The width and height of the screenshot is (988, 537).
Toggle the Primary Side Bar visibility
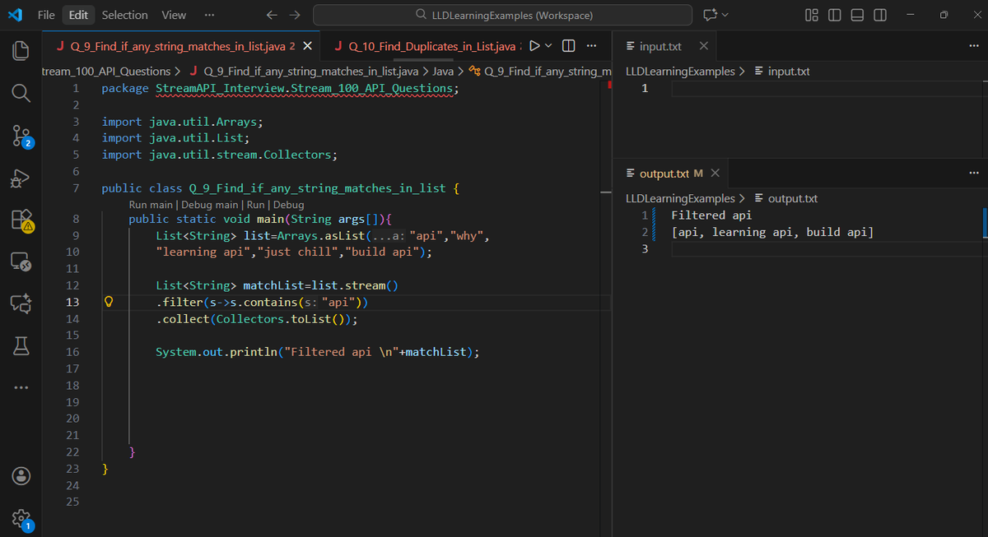834,15
